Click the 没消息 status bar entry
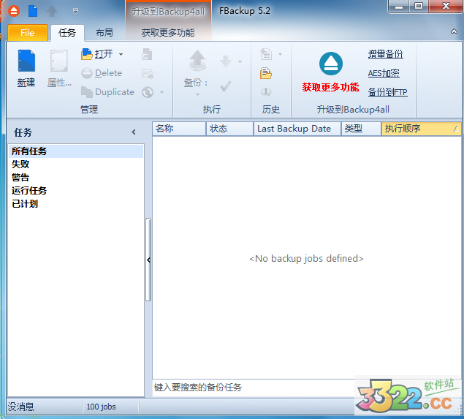Viewport: 464px width, 419px height. pyautogui.click(x=20, y=407)
